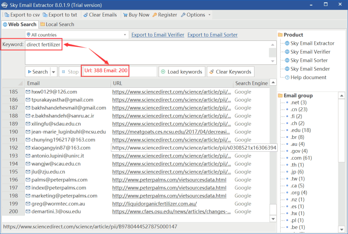Sort by the Email column header
This screenshot has height=234, width=348.
67,83
